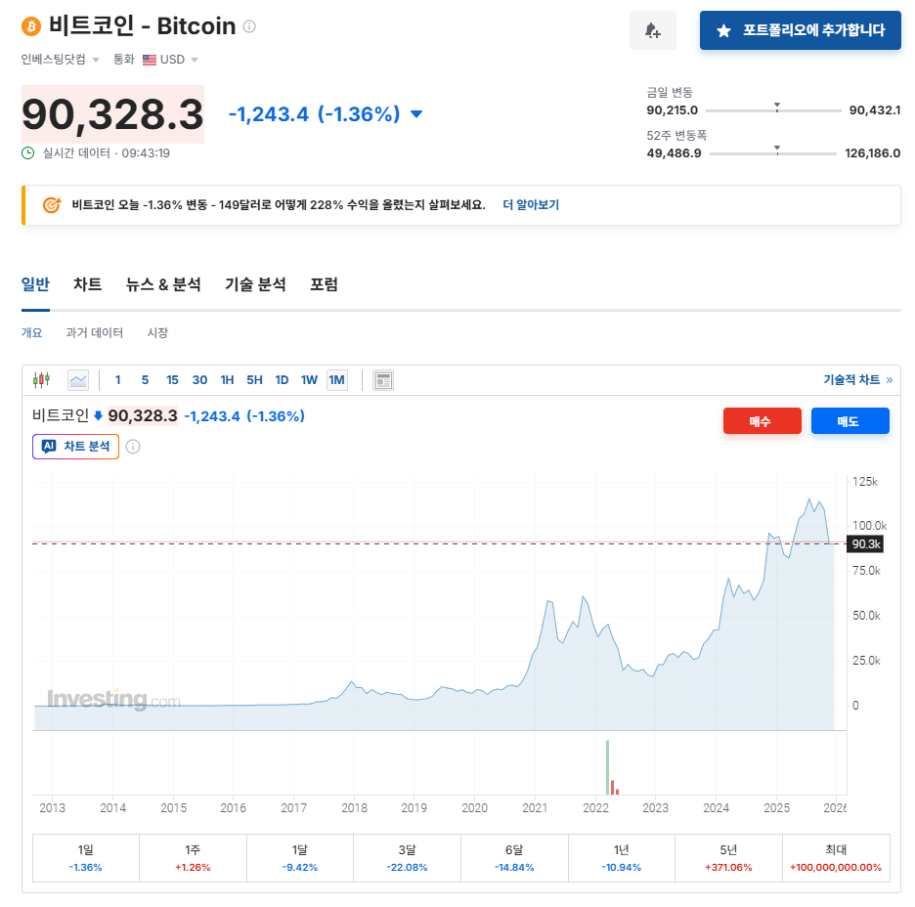Set chart interval to 1M
The height and width of the screenshot is (907, 915).
click(x=336, y=380)
